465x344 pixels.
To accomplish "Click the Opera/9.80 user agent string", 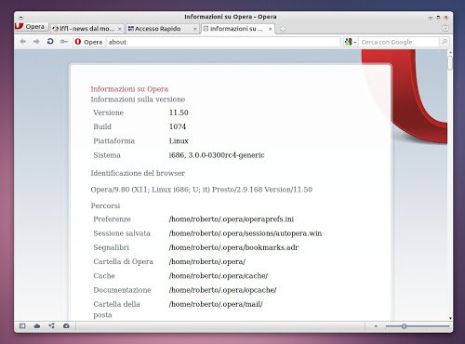I will (x=202, y=190).
